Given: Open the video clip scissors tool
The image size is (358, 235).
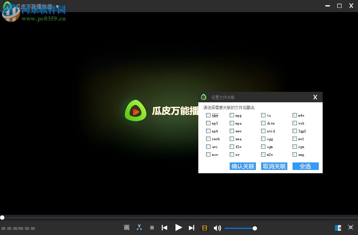Looking at the screenshot, I should (x=139, y=227).
